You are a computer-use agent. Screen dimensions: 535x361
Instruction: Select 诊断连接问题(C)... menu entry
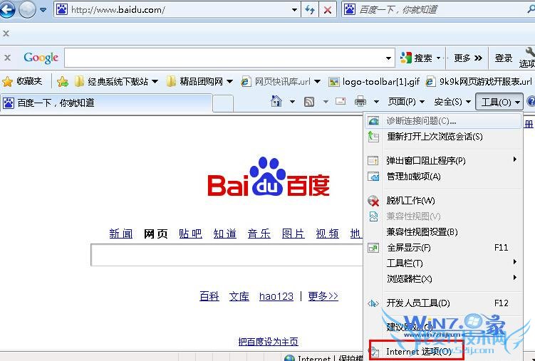(x=443, y=121)
